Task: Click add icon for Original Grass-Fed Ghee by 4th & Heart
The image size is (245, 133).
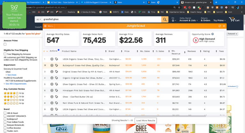Action: pyautogui.click(x=52, y=72)
